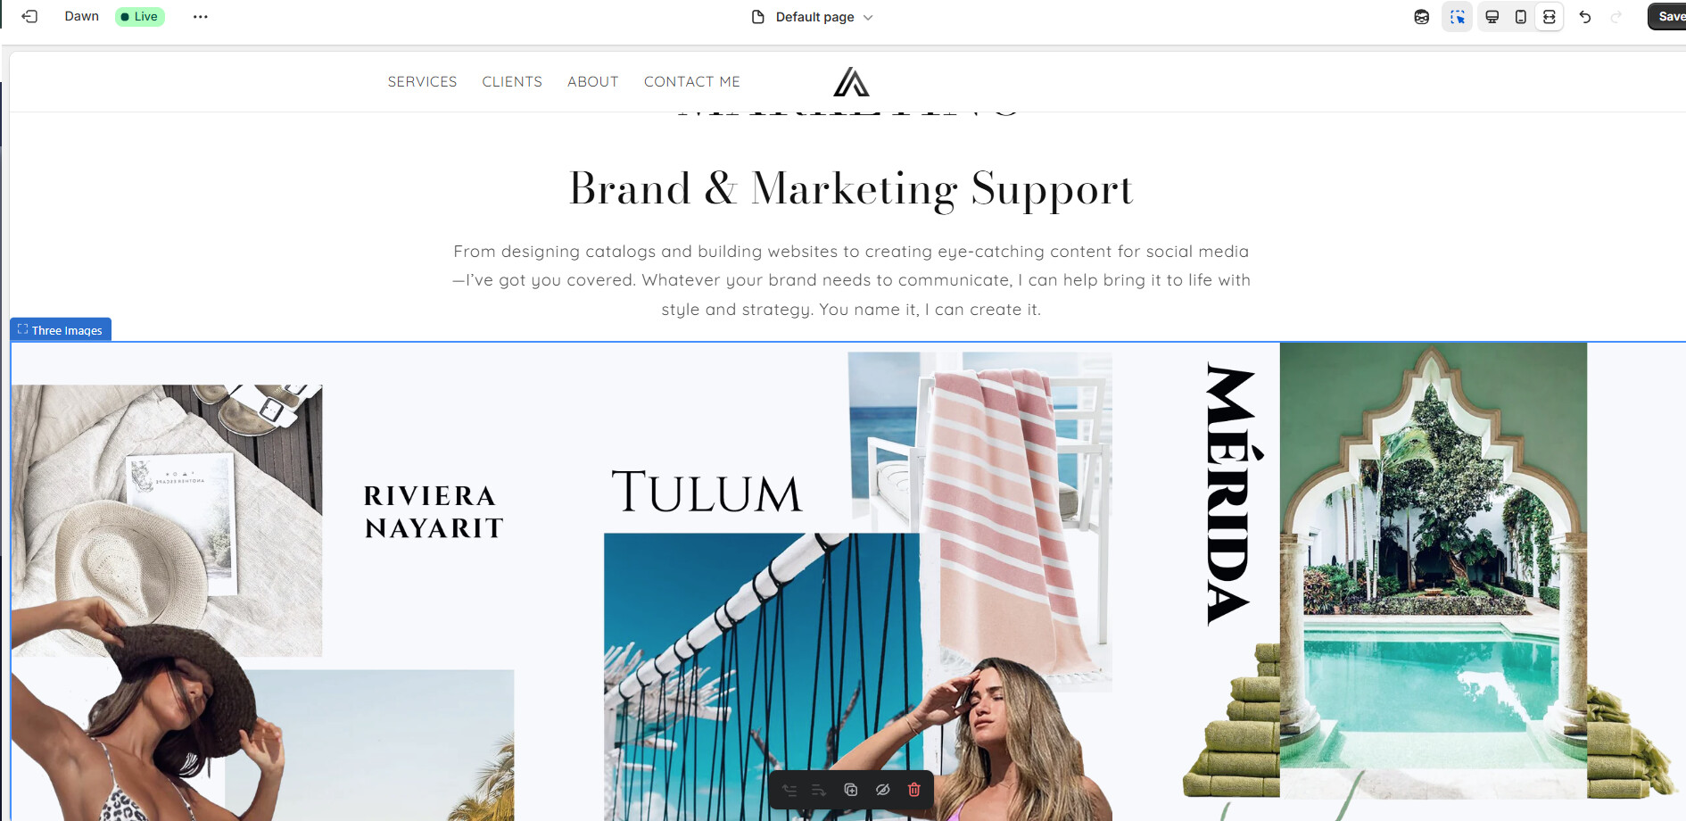This screenshot has width=1686, height=821.
Task: Delete the section using red trash icon
Action: (x=913, y=790)
